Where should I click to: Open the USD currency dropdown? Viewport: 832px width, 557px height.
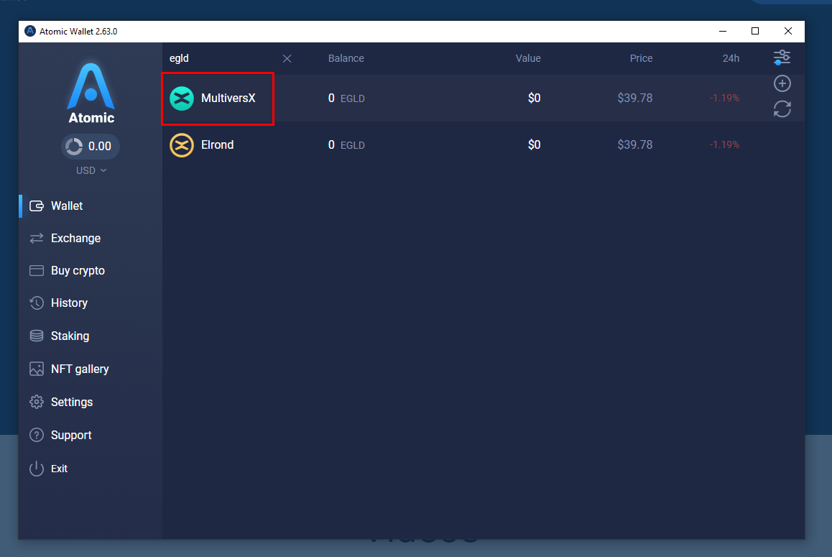[91, 170]
